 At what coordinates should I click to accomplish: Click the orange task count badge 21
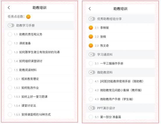[28, 17]
